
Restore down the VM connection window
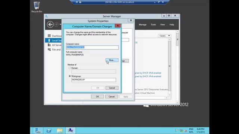[159, 2]
